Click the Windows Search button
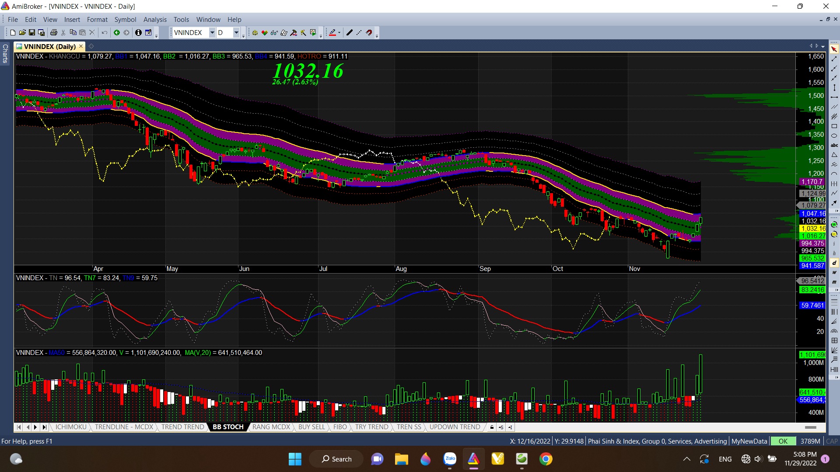The width and height of the screenshot is (840, 472). (x=336, y=459)
